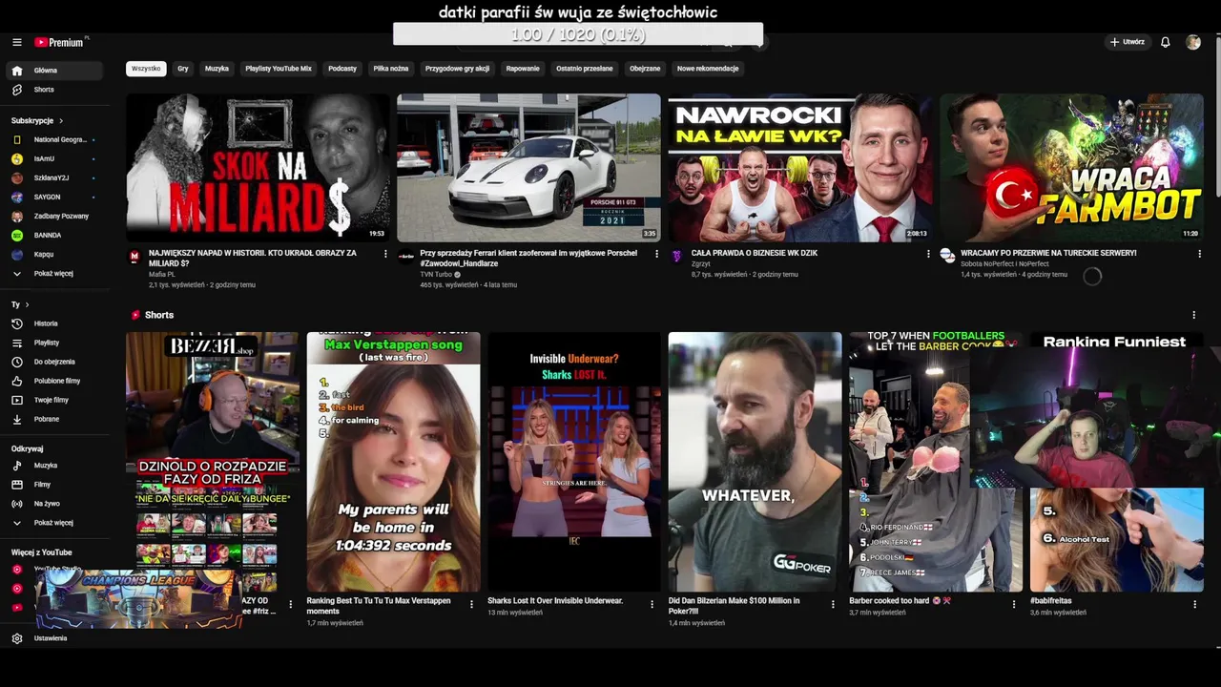
Task: Open NAJWIĘKSZY NAPAD W HISTORII video title
Action: 253,258
